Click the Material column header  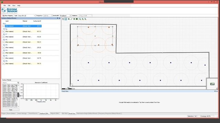25,21
